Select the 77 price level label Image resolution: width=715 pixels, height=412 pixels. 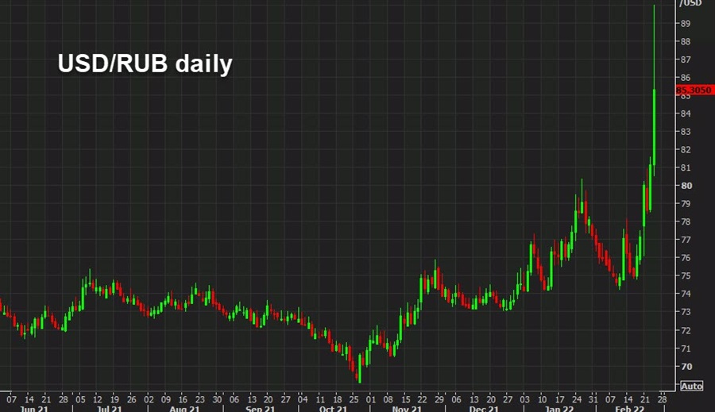[686, 240]
